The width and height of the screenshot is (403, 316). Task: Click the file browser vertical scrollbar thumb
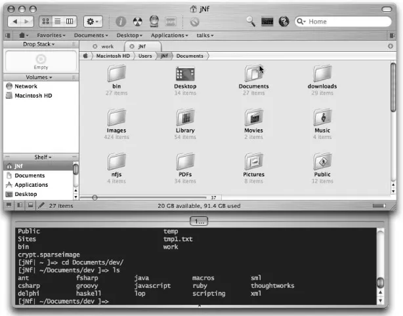pos(393,87)
